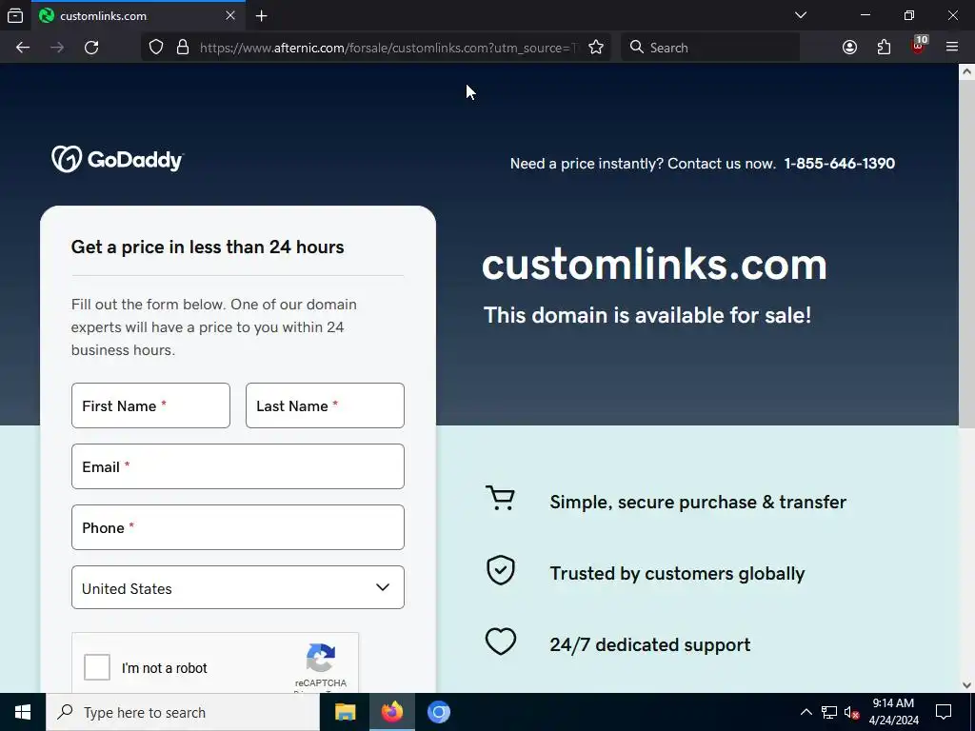Click the taskbar 'Type here to search' box
The height and width of the screenshot is (731, 975).
point(183,712)
